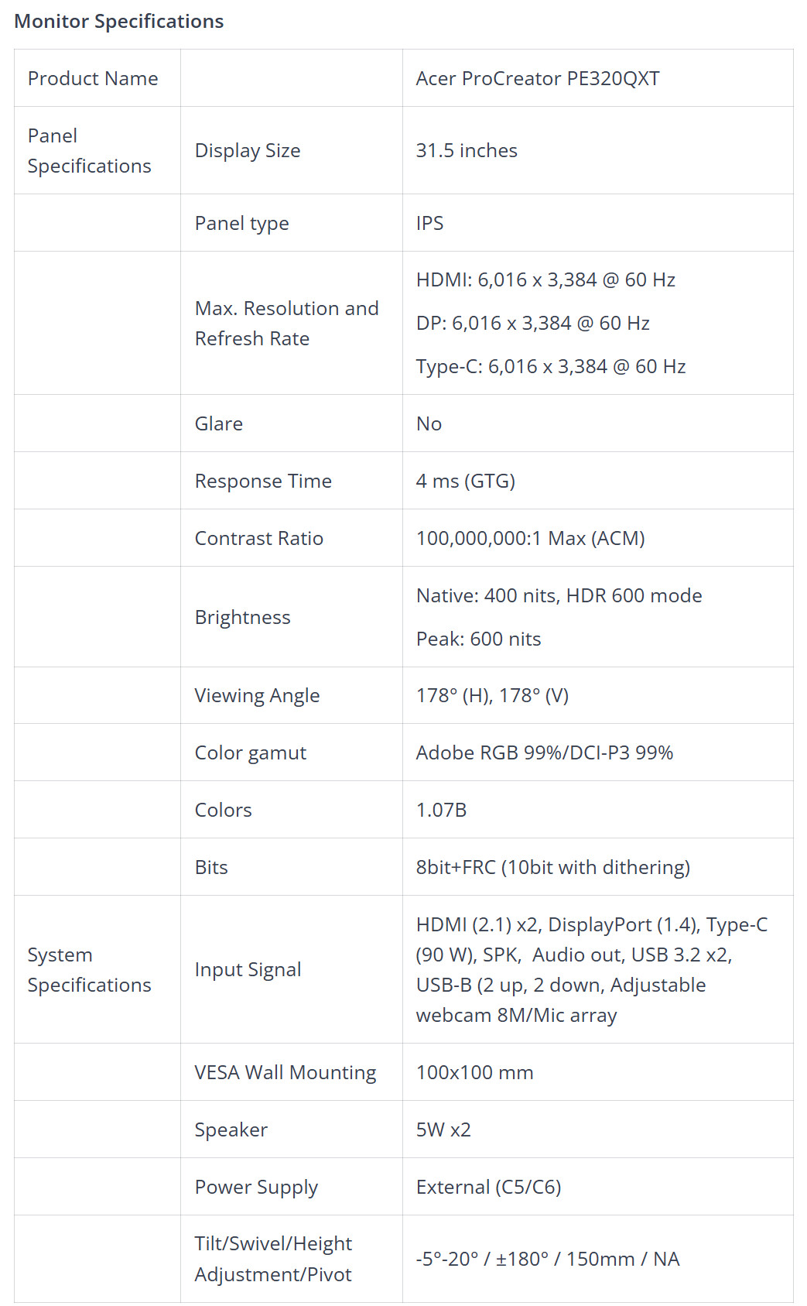The height and width of the screenshot is (1306, 807).
Task: Select the 8bit+FRC bits value
Action: click(x=553, y=867)
